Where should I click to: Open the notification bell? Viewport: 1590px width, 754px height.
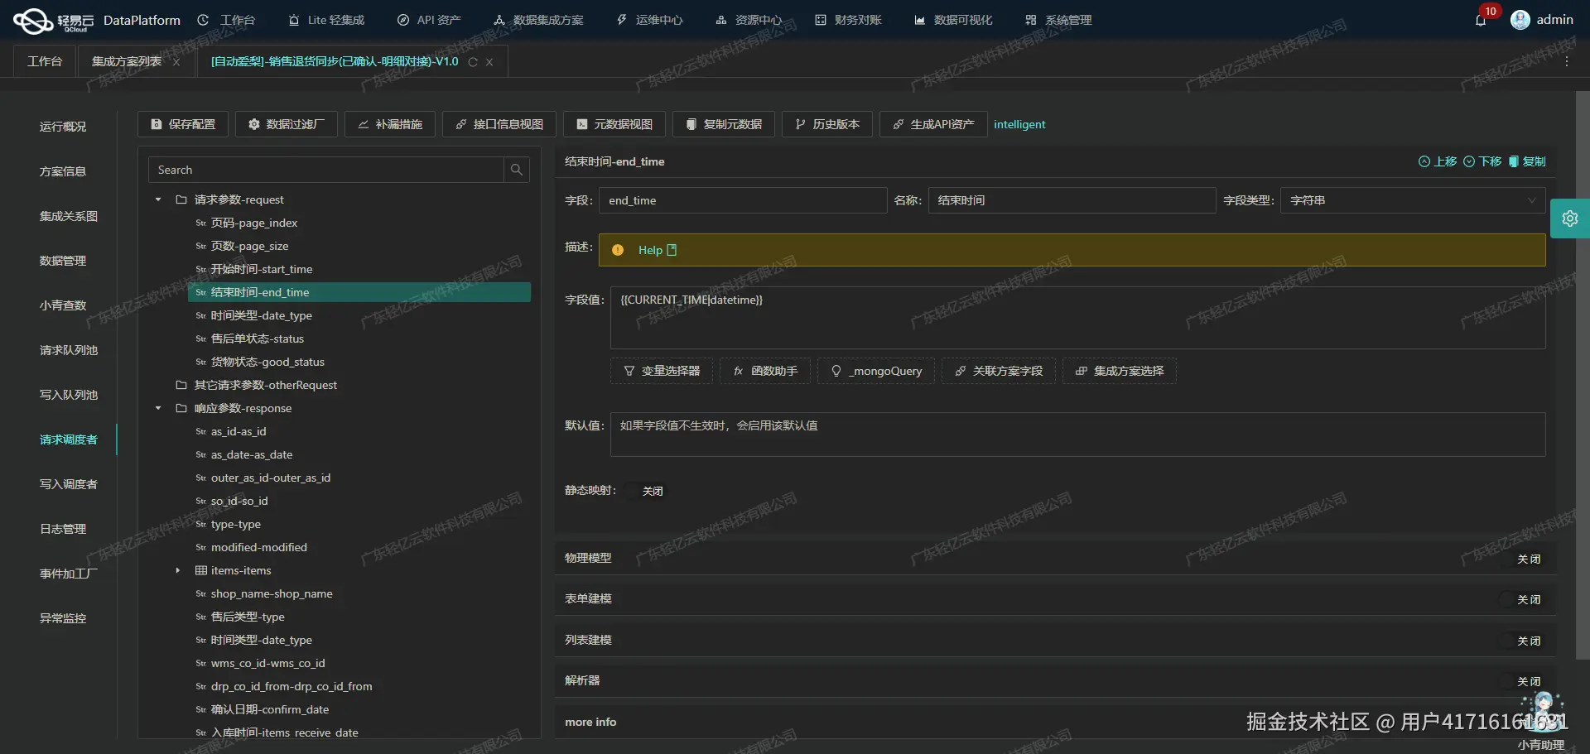[x=1481, y=20]
